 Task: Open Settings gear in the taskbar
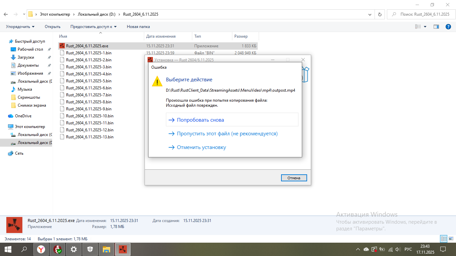[x=74, y=249]
